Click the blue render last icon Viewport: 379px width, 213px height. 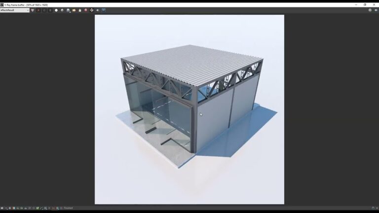point(104,10)
